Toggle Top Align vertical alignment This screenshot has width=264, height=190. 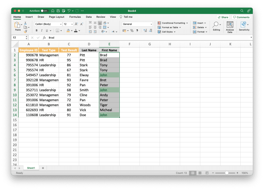tap(90, 23)
